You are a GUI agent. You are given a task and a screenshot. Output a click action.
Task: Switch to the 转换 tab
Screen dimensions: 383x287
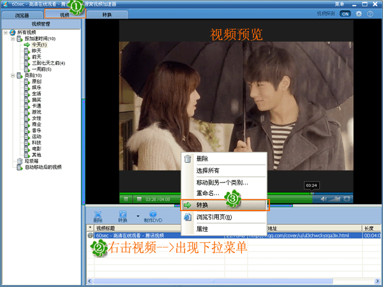107,15
